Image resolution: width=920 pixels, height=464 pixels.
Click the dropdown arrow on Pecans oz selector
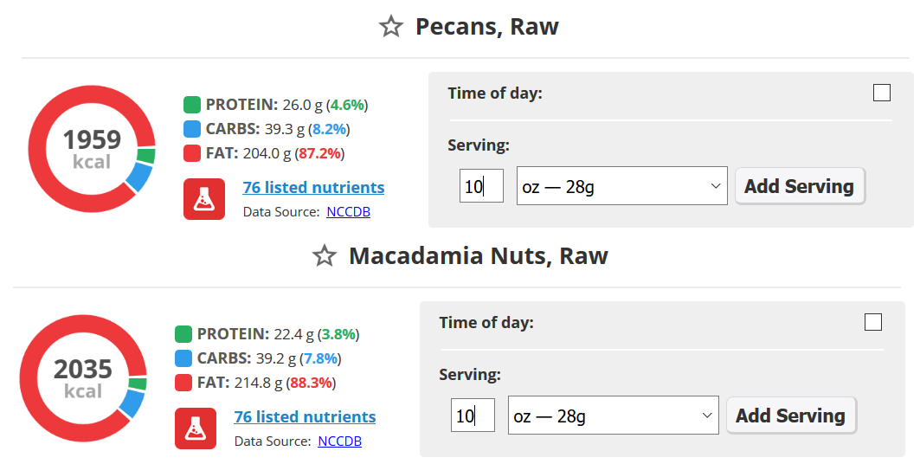pos(715,186)
